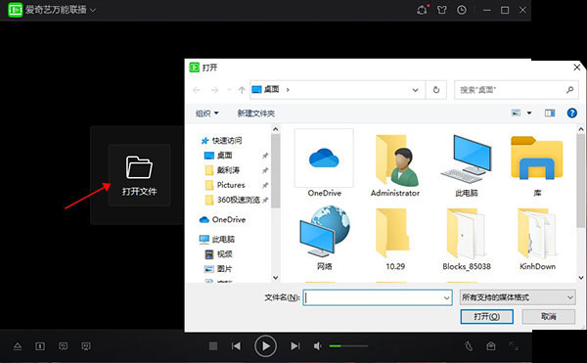Click the Open (打开) button
This screenshot has width=587, height=363.
click(x=486, y=317)
